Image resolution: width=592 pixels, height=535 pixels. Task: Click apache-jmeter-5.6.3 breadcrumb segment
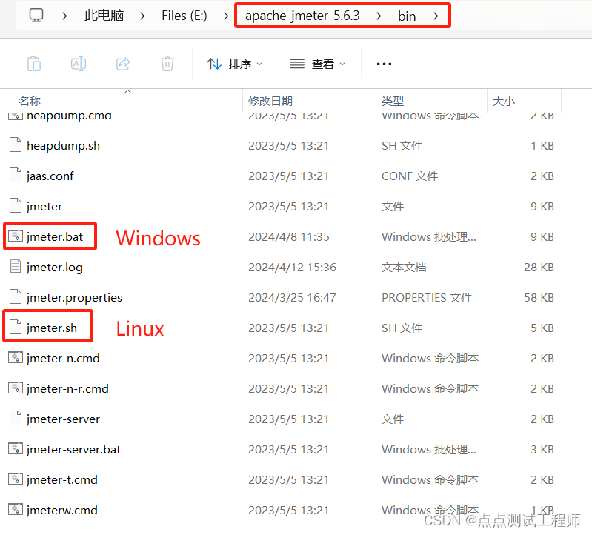point(302,16)
